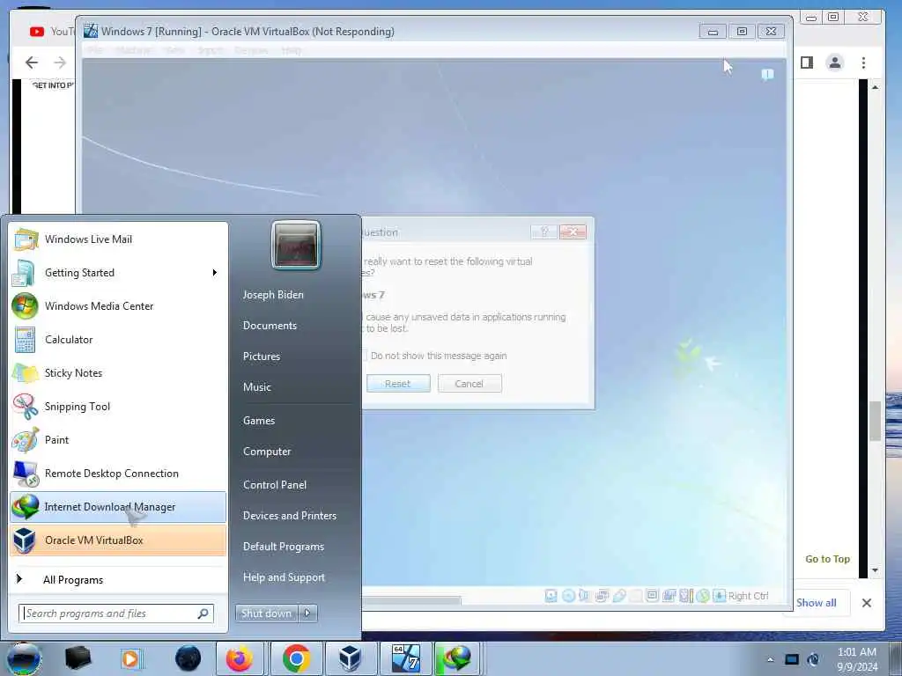
Task: Click Show all in Chrome downloads bar
Action: tap(817, 602)
